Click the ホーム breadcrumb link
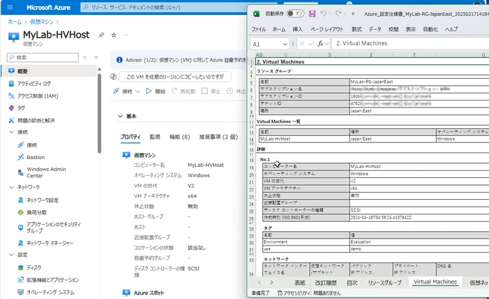 (x=15, y=22)
